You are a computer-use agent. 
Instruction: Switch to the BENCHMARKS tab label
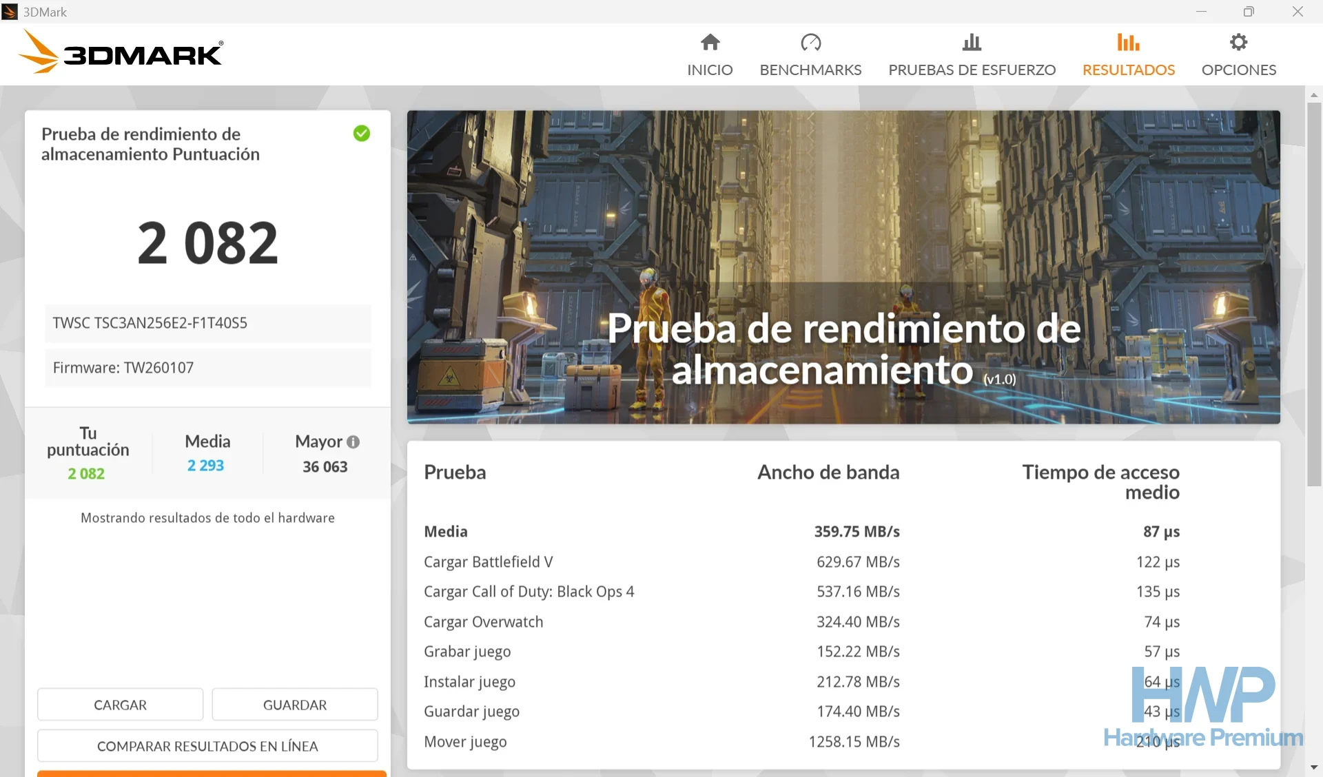[x=810, y=70]
